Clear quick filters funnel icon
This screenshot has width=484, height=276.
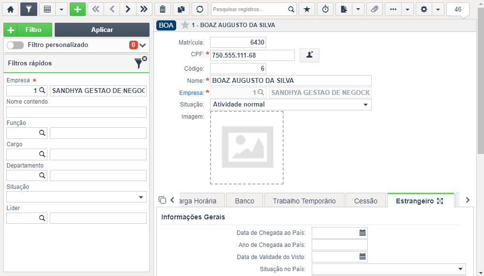click(140, 62)
